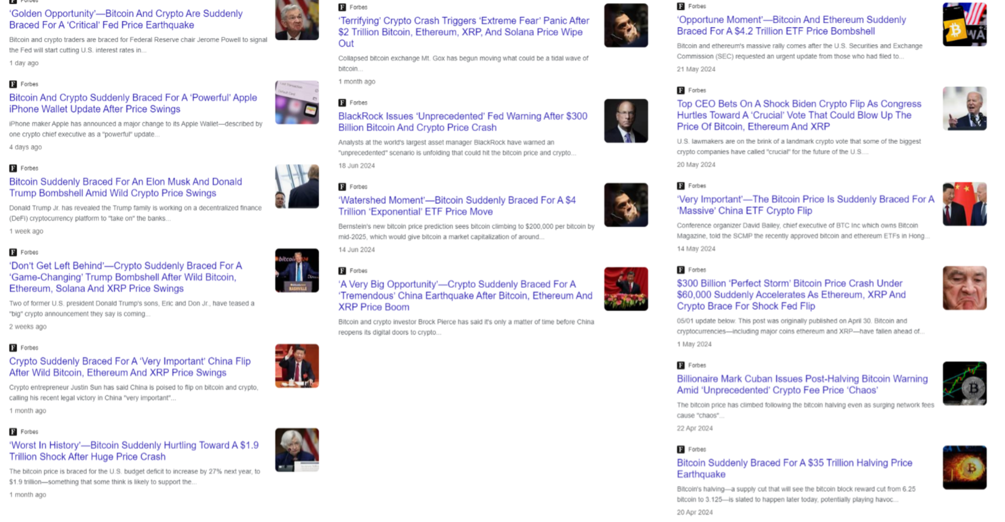Click Forbes logo icon above Don't Get Left Behind article
The image size is (1005, 522).
click(x=13, y=252)
